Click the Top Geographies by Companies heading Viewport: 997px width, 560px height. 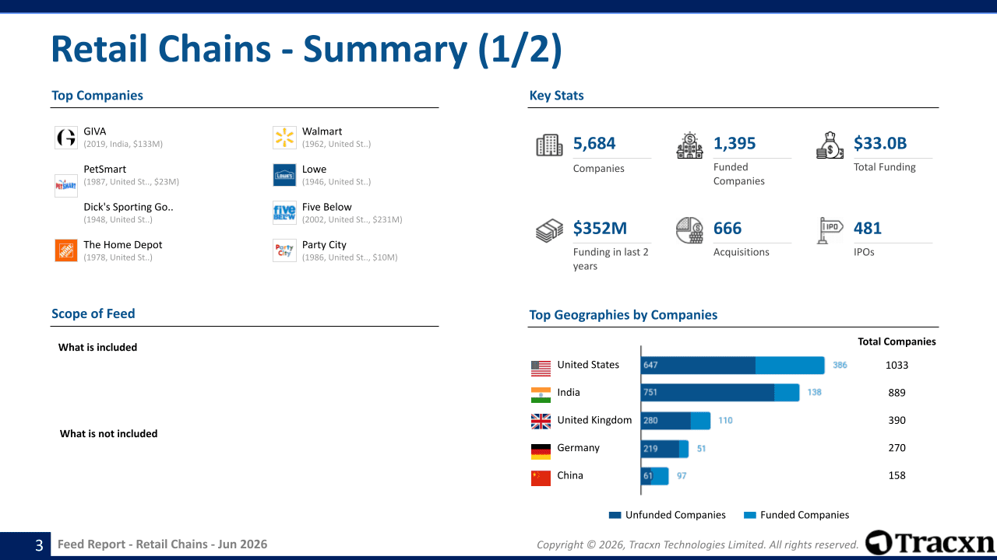623,315
